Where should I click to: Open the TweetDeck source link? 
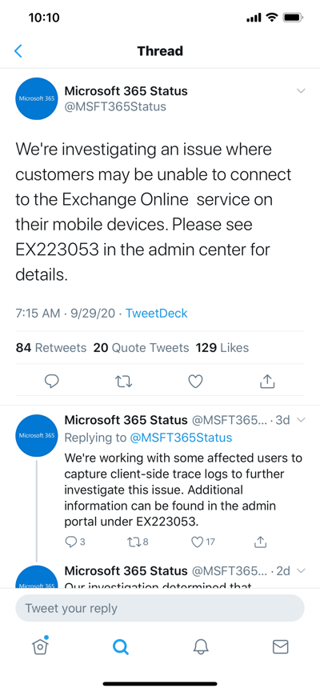click(157, 314)
